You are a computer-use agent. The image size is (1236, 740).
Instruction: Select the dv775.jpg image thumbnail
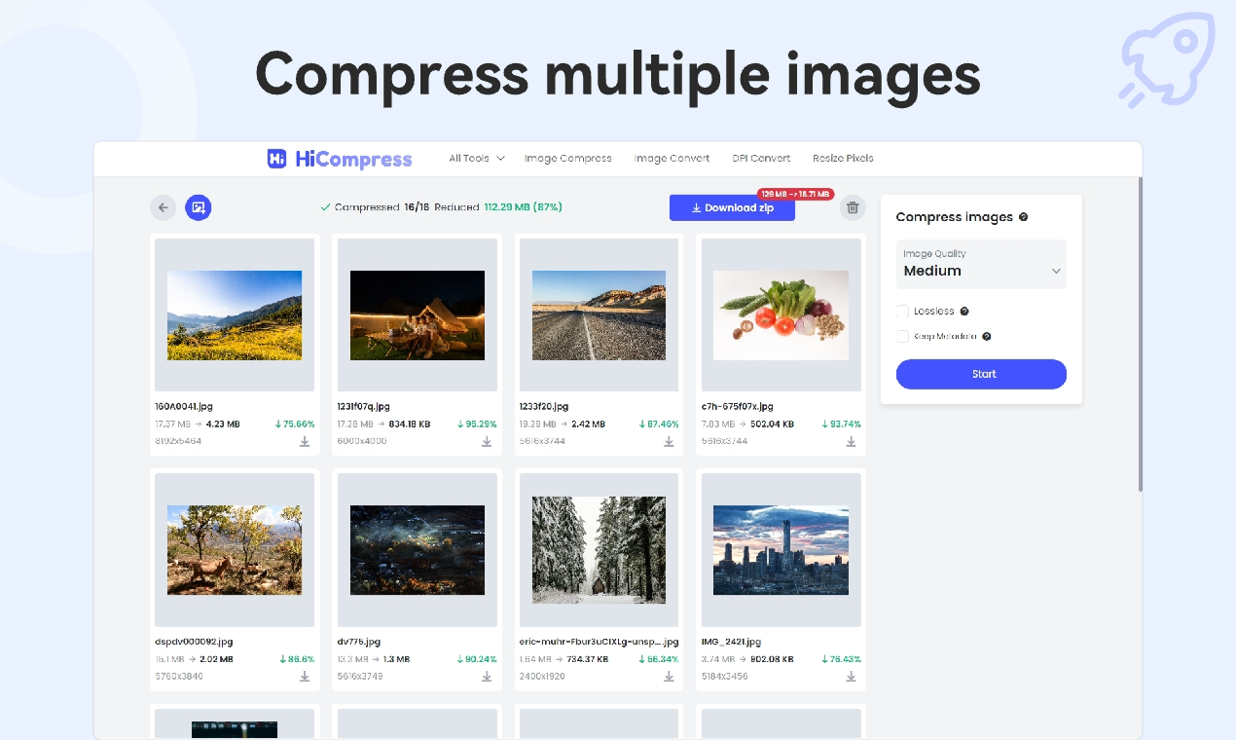click(417, 549)
